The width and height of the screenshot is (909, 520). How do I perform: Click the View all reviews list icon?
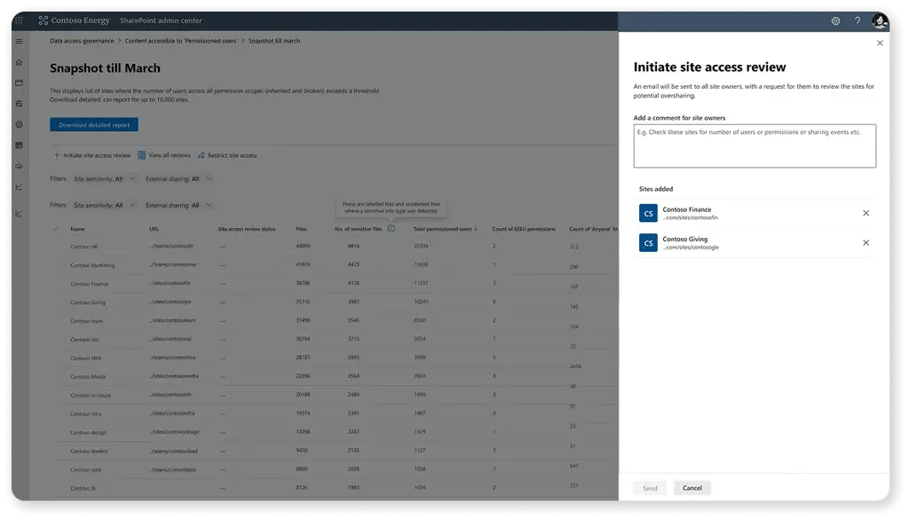pos(141,155)
